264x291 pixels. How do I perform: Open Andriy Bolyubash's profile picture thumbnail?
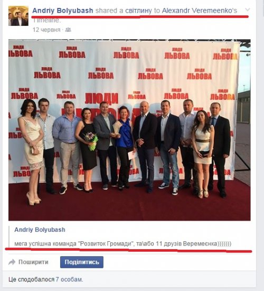point(18,16)
